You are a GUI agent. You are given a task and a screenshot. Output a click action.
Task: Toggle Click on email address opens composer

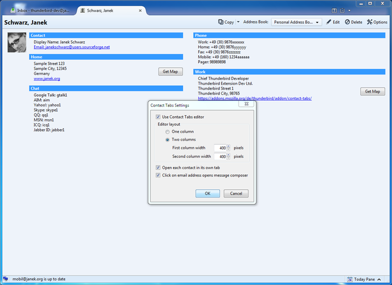click(x=158, y=175)
